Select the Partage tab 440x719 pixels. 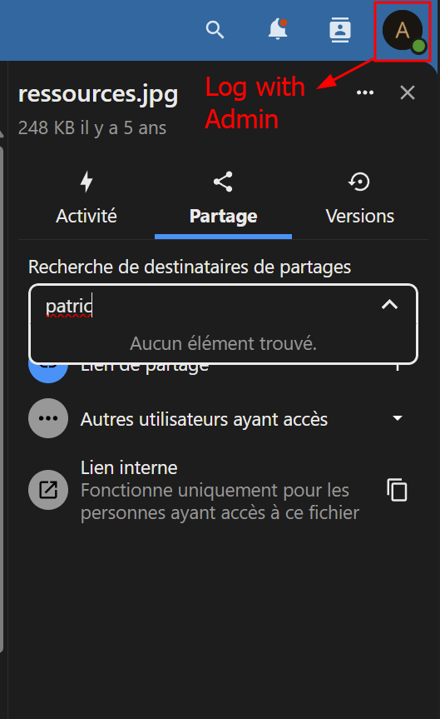(x=223, y=198)
